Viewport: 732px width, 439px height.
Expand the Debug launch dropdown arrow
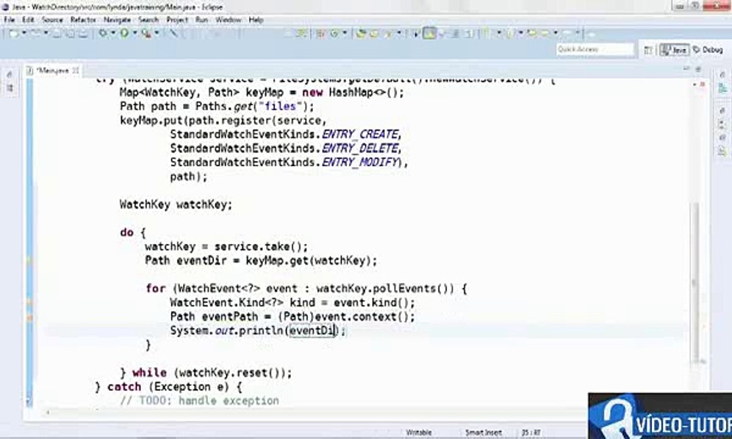pos(113,33)
